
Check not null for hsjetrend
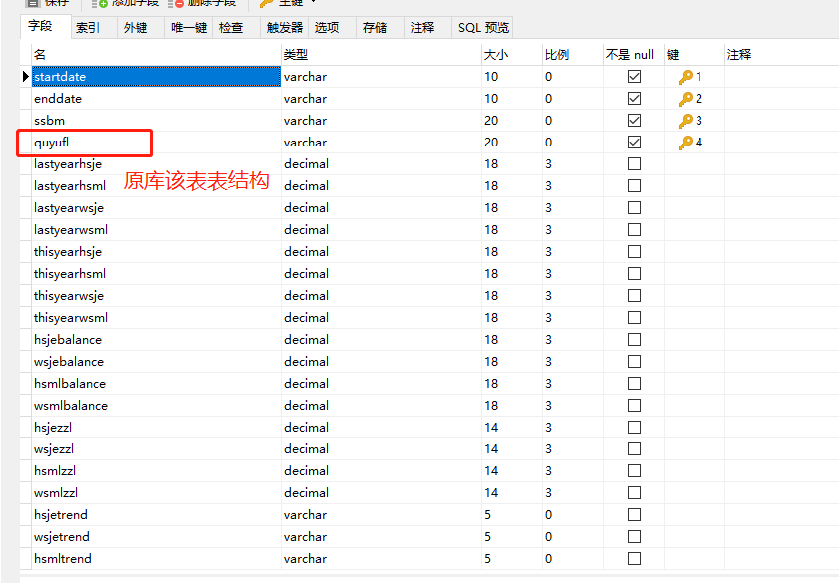(x=634, y=515)
